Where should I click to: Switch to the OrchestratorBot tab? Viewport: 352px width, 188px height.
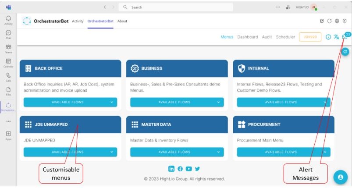(100, 21)
